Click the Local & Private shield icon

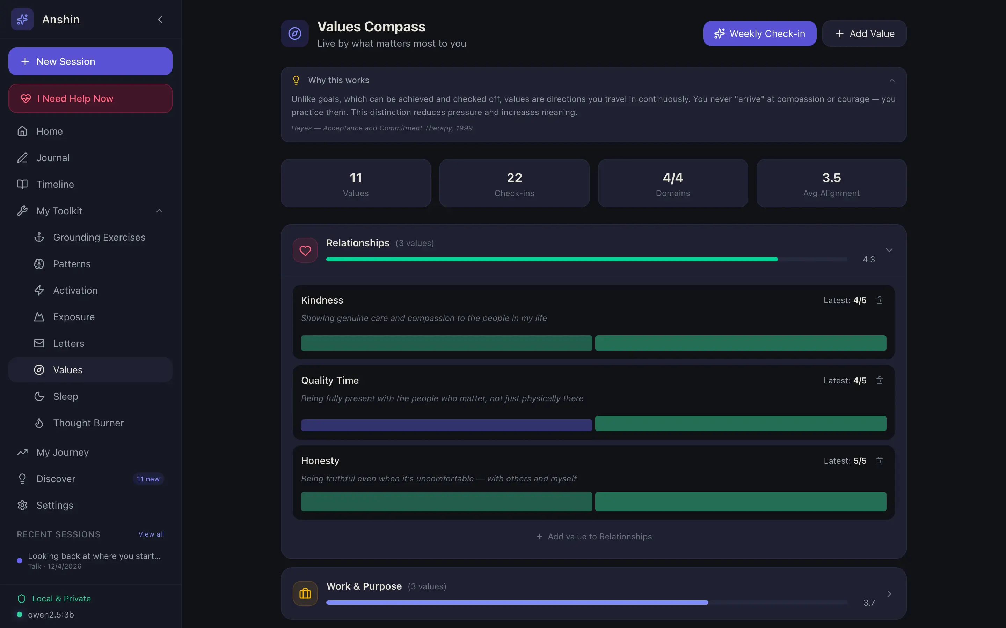pos(22,598)
